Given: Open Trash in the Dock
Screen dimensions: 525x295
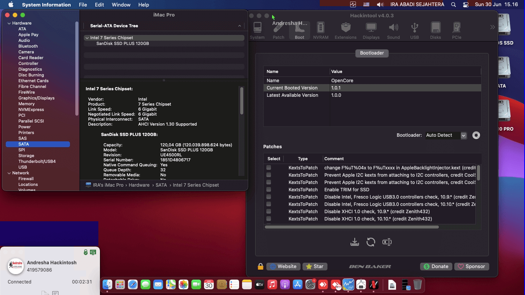Looking at the screenshot, I should coord(418,285).
